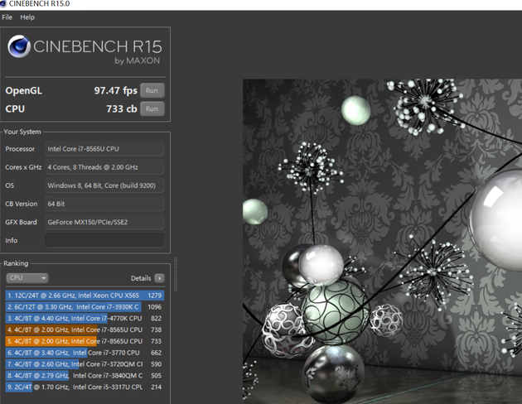Select ranking row 1 Intel Xeon X565
This screenshot has width=522, height=404.
point(85,296)
